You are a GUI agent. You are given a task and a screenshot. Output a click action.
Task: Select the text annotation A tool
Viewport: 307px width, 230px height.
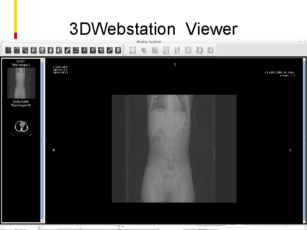tap(84, 50)
